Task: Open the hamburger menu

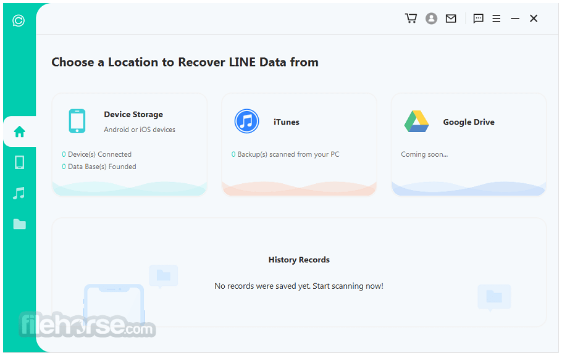Action: pos(497,19)
